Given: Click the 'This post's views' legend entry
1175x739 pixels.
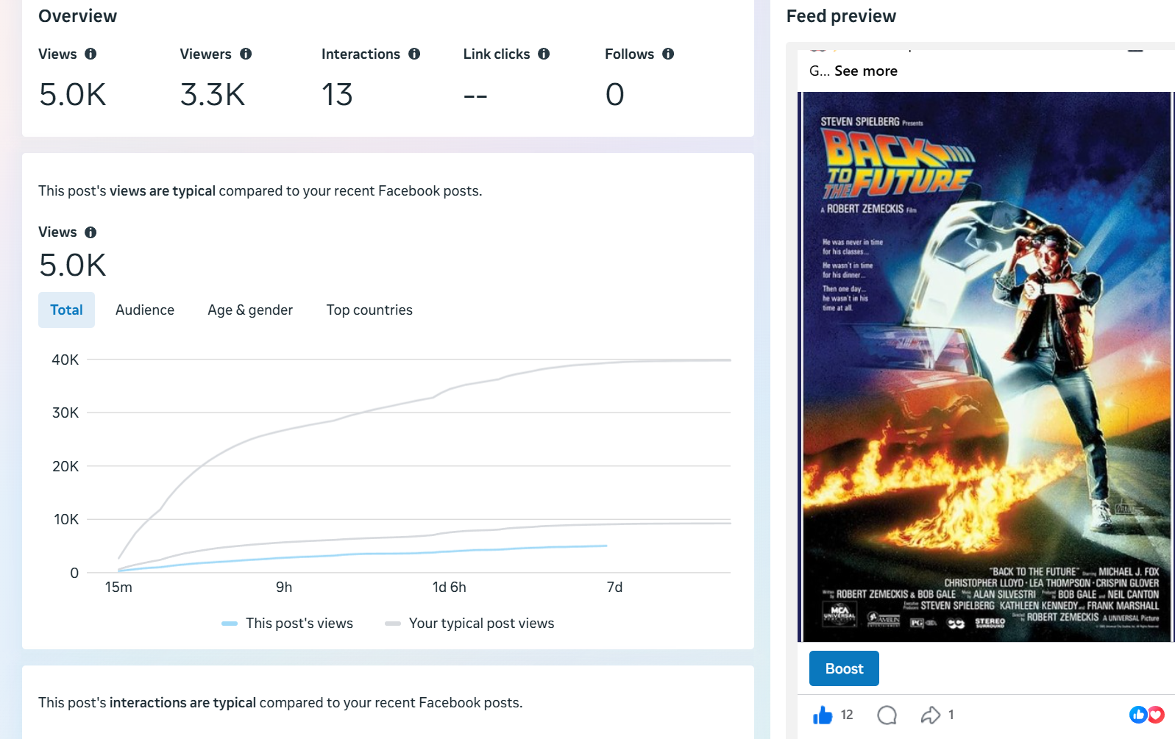Looking at the screenshot, I should pyautogui.click(x=288, y=624).
